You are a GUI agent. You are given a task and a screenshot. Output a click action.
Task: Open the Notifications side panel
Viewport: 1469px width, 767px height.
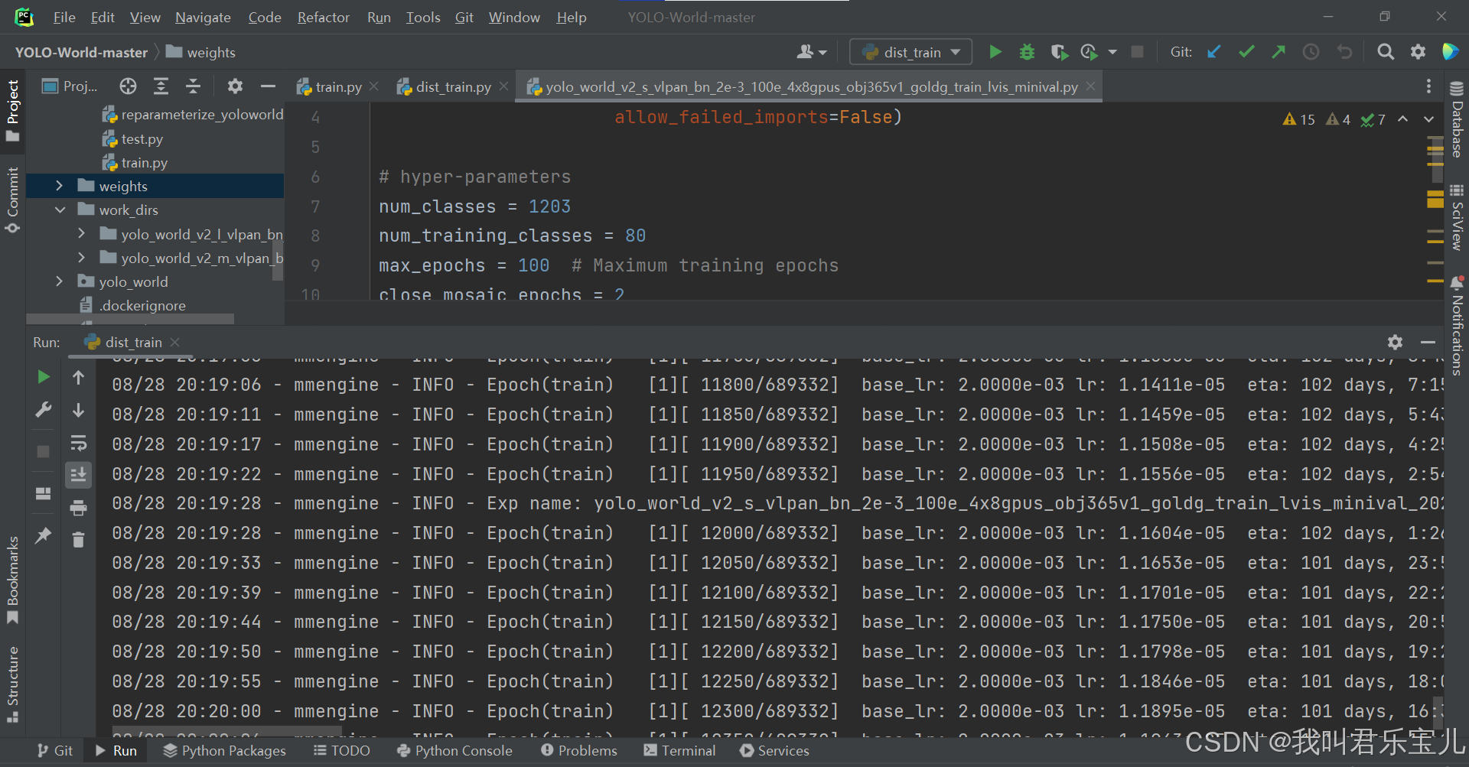pos(1457,326)
